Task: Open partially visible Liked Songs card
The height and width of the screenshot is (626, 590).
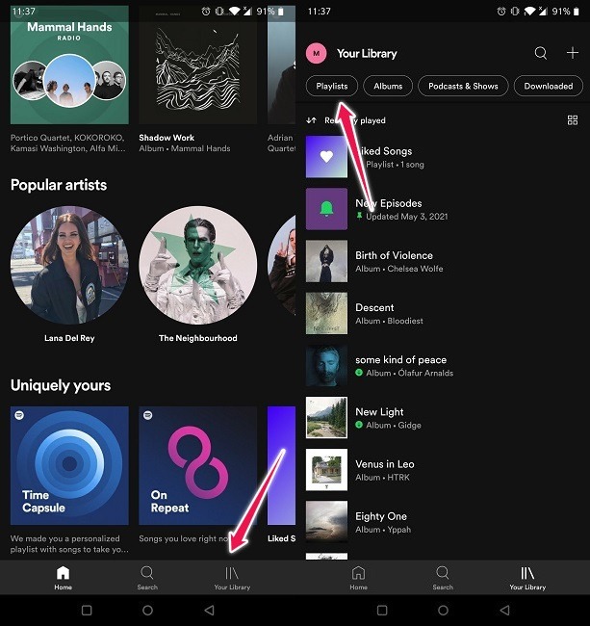Action: [x=282, y=465]
